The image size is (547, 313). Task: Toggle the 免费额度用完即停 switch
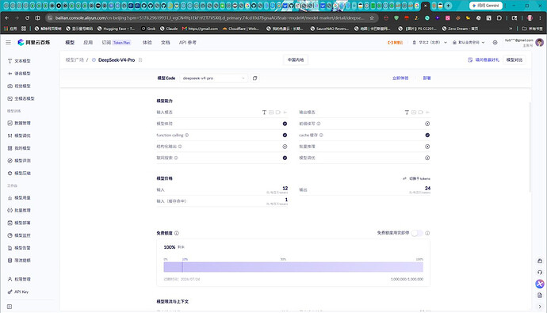click(417, 233)
